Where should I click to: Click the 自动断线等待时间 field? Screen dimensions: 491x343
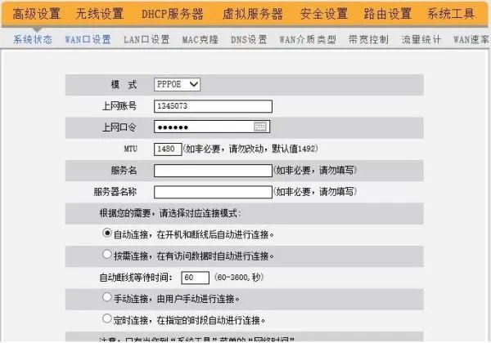[195, 278]
